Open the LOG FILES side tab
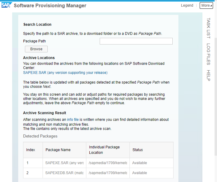The height and width of the screenshot is (182, 217). pyautogui.click(x=208, y=54)
